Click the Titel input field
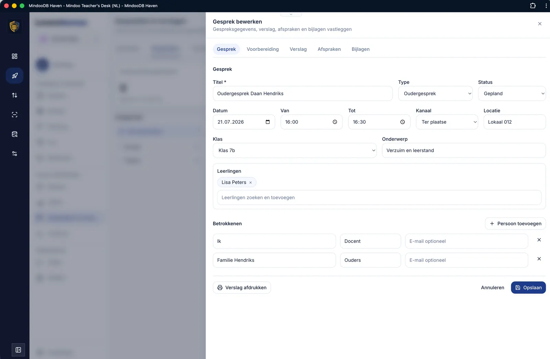The image size is (550, 359). pyautogui.click(x=302, y=93)
